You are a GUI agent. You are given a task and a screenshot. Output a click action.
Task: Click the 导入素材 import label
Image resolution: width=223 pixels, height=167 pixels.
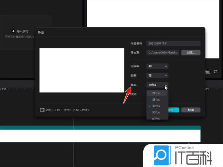tap(23, 31)
